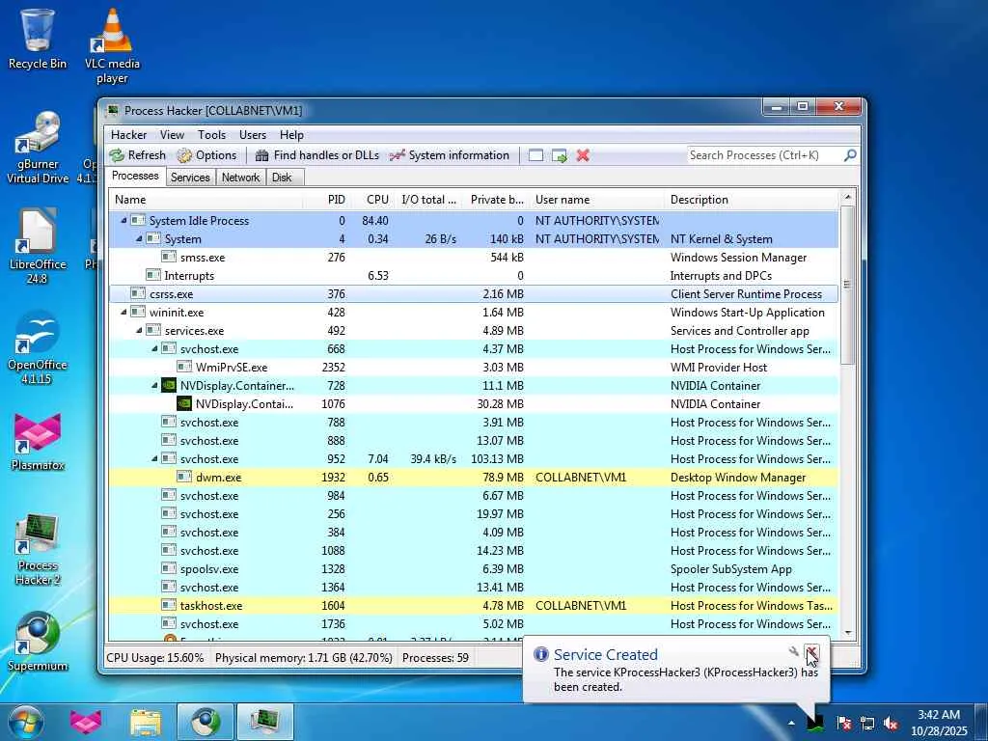Screen dimensions: 988x741
Task: Open VLC media player desktop shortcut
Action: (x=112, y=46)
